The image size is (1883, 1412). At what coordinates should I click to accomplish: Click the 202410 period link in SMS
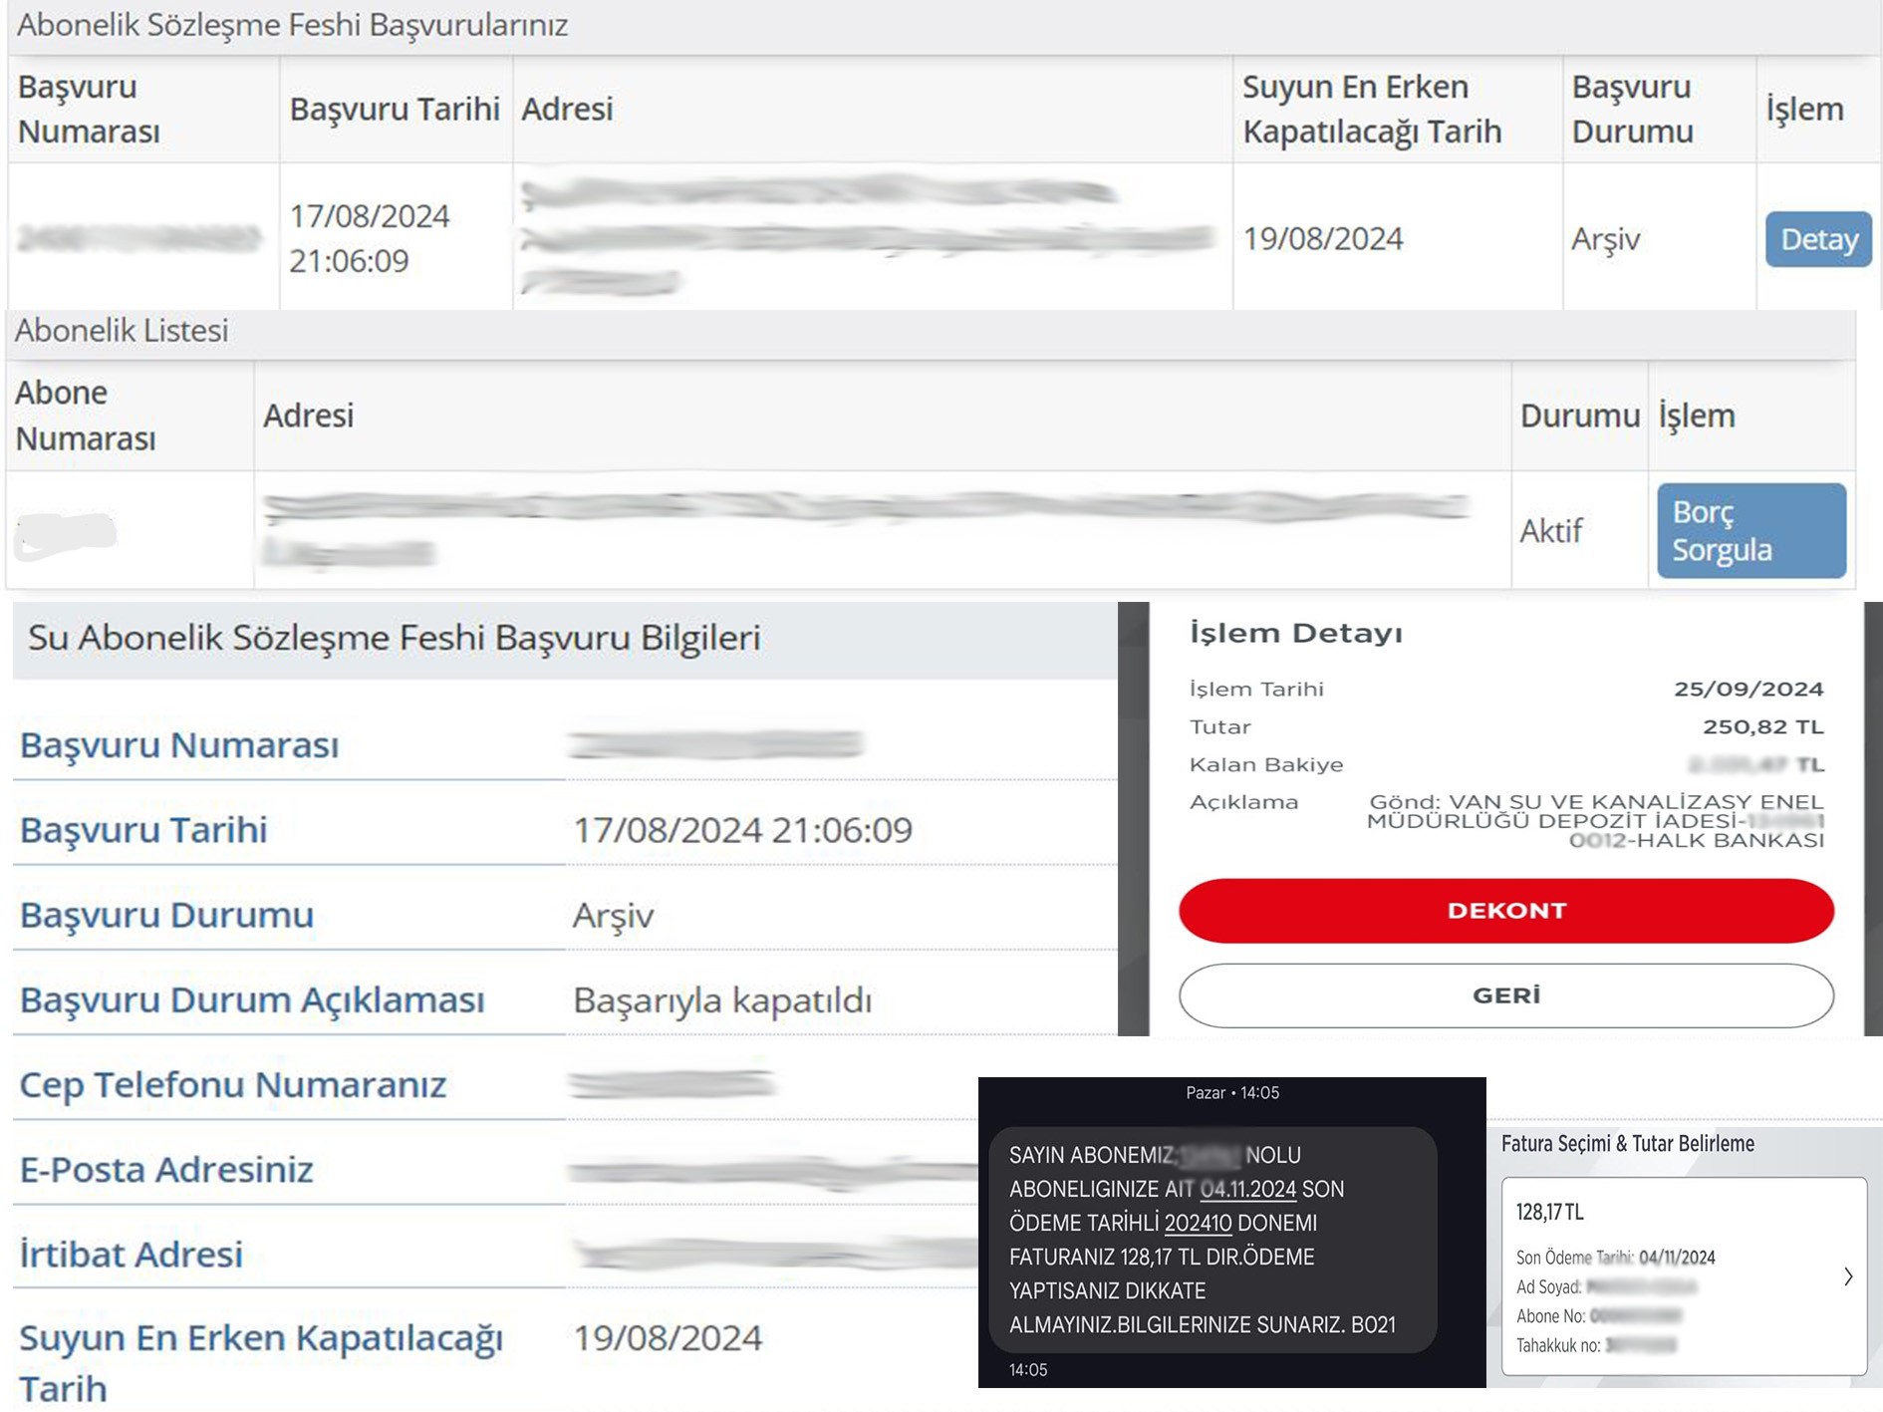[x=1198, y=1223]
